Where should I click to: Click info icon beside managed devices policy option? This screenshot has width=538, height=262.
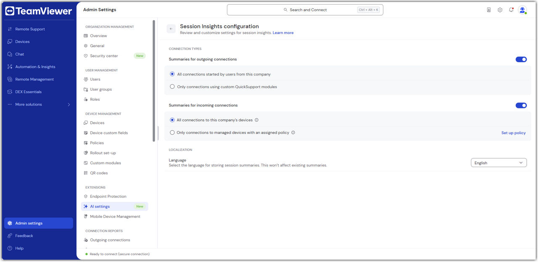[x=293, y=133]
